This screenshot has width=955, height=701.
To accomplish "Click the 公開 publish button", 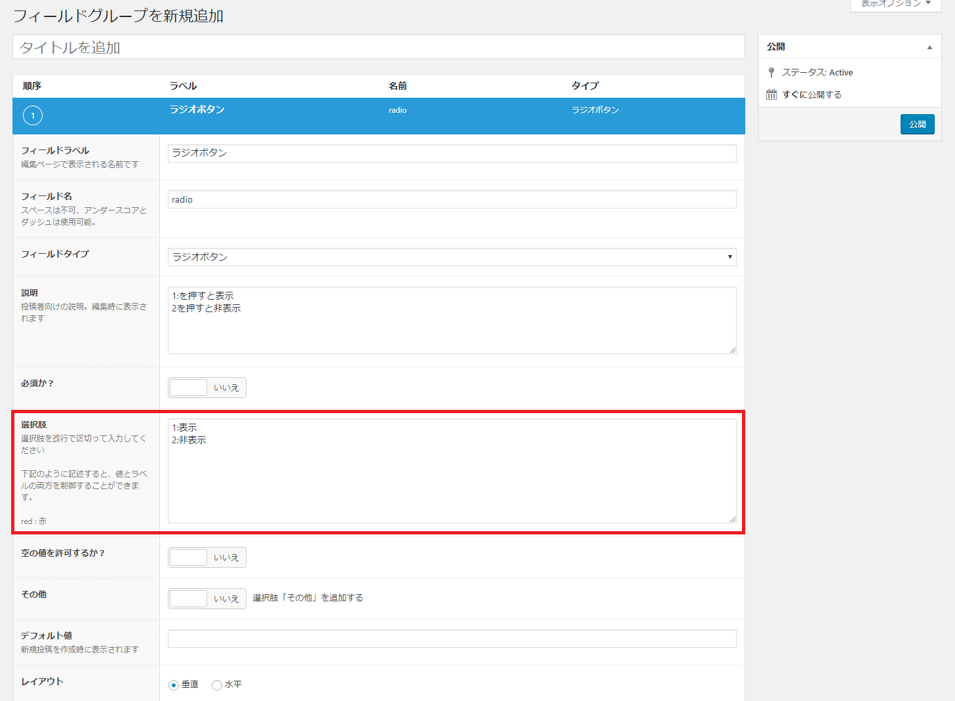I will click(918, 125).
